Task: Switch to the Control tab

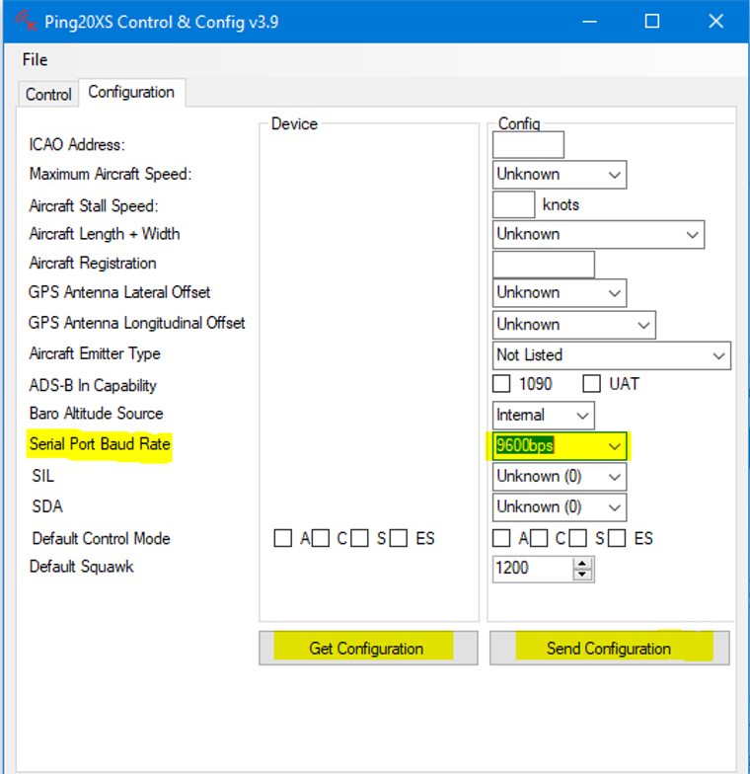Action: tap(48, 95)
